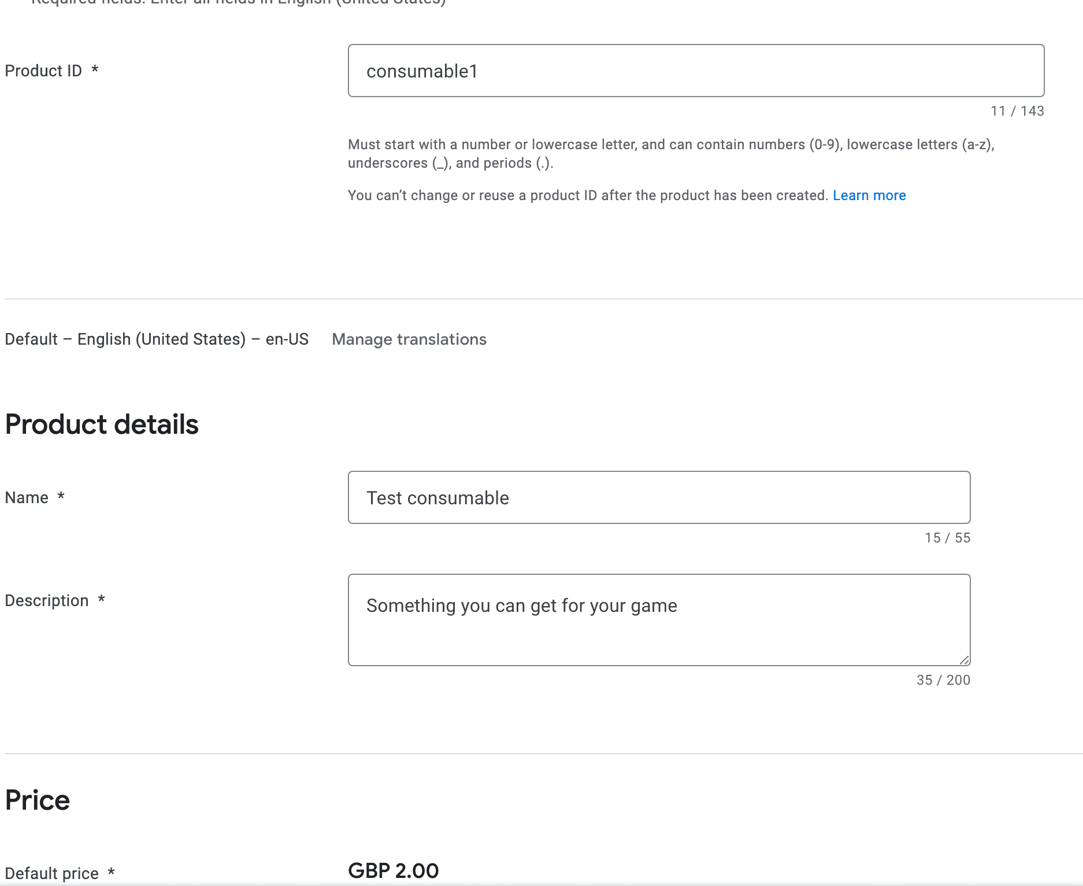The image size is (1083, 886).
Task: Open the Learn more link
Action: click(x=869, y=195)
